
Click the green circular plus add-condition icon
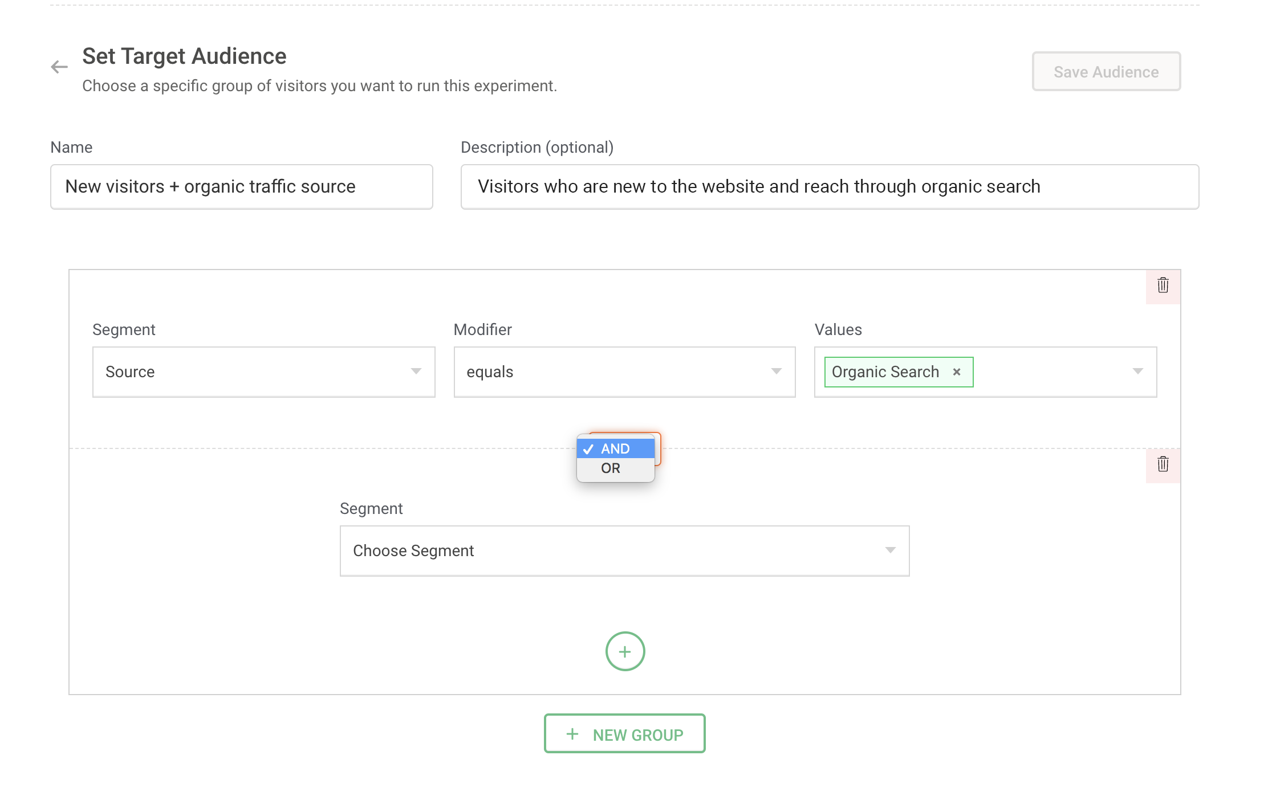625,651
